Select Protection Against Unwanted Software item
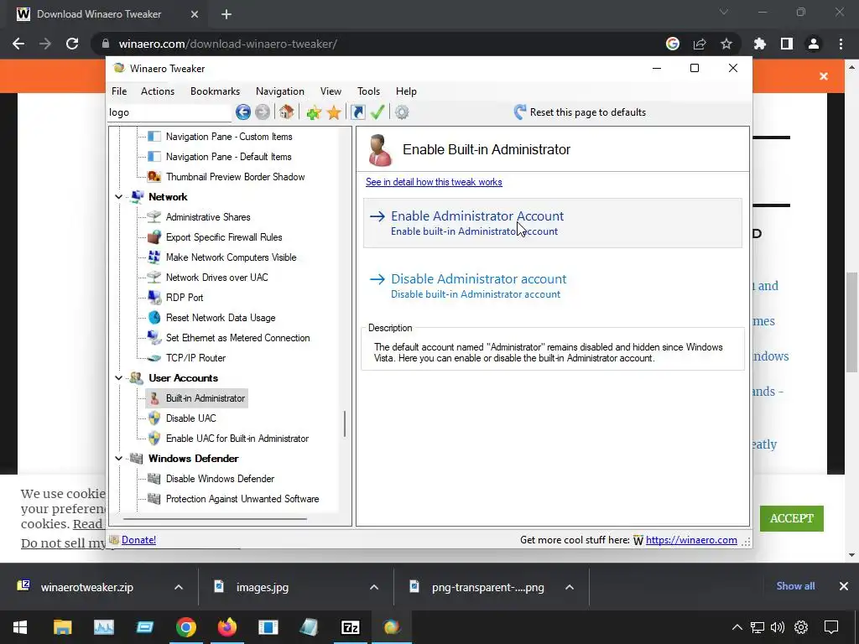This screenshot has height=644, width=859. (242, 499)
